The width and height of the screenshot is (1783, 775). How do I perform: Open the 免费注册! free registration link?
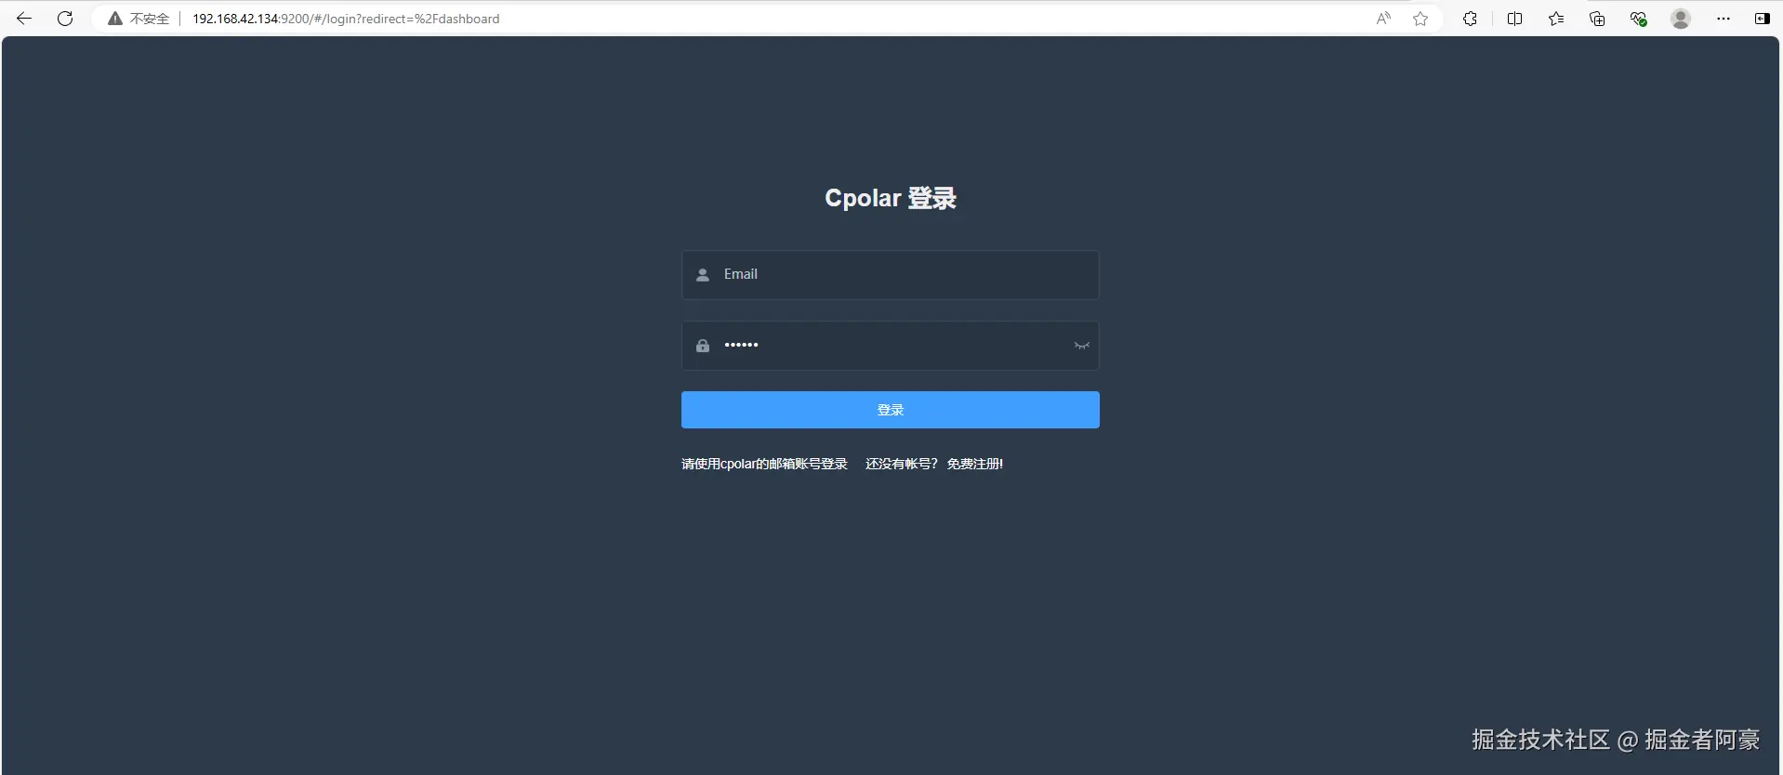point(974,464)
